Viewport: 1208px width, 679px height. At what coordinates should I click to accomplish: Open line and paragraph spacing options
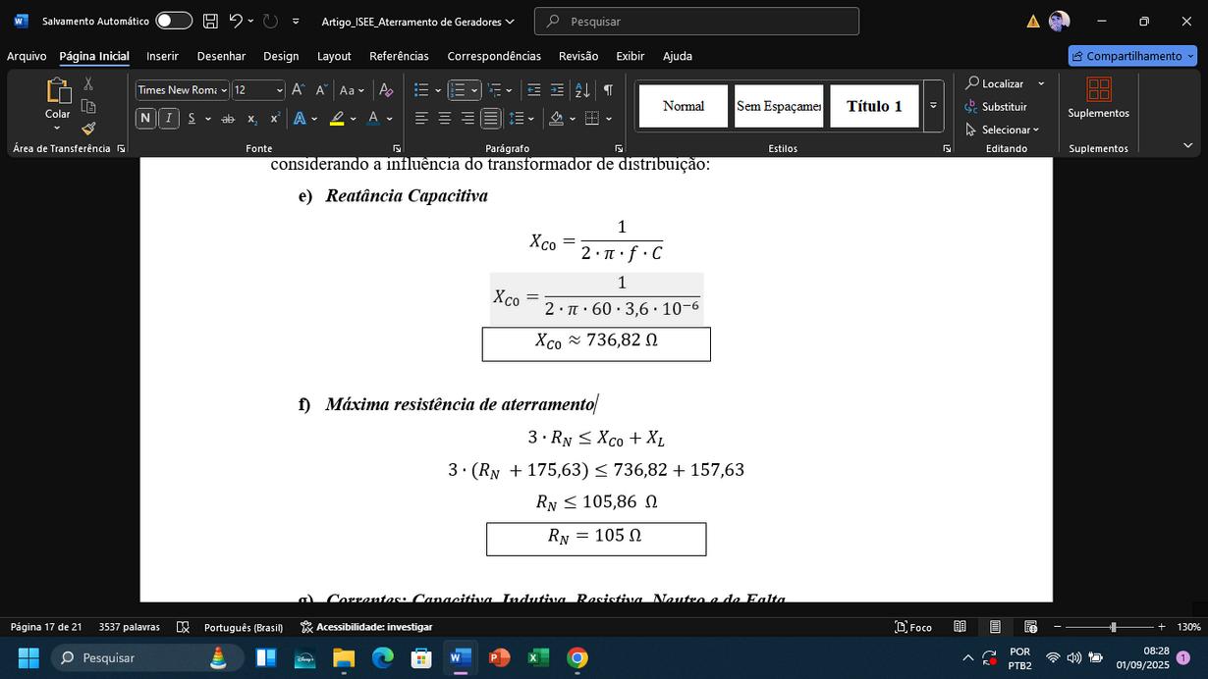(x=518, y=119)
